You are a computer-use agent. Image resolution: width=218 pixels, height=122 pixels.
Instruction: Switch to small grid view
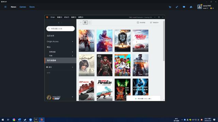(x=81, y=22)
